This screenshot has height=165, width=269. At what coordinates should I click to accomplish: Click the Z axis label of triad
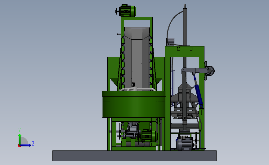[x=33, y=143]
